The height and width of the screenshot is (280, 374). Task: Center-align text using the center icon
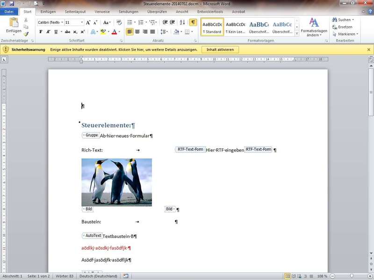tap(138, 32)
